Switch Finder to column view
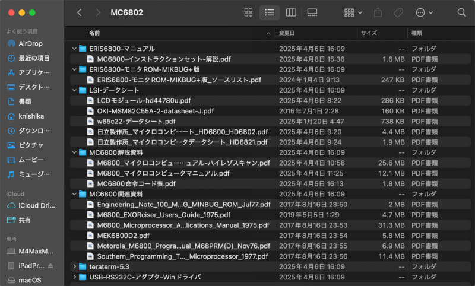The height and width of the screenshot is (286, 475). click(291, 12)
